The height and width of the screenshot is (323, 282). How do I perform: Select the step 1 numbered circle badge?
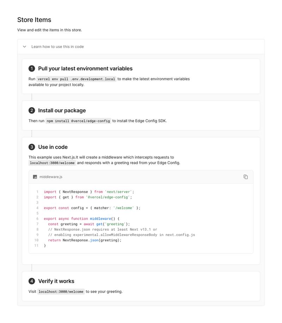31,68
